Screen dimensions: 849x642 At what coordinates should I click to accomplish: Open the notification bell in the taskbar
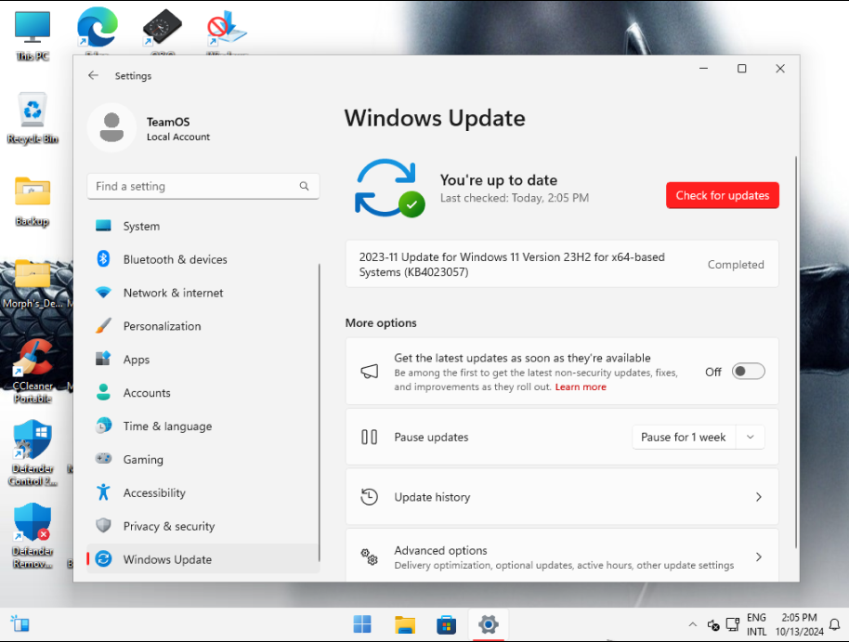(835, 624)
